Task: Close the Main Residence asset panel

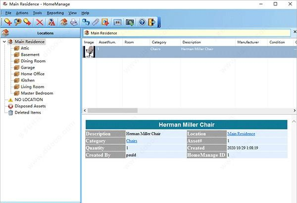Action: 295,32
